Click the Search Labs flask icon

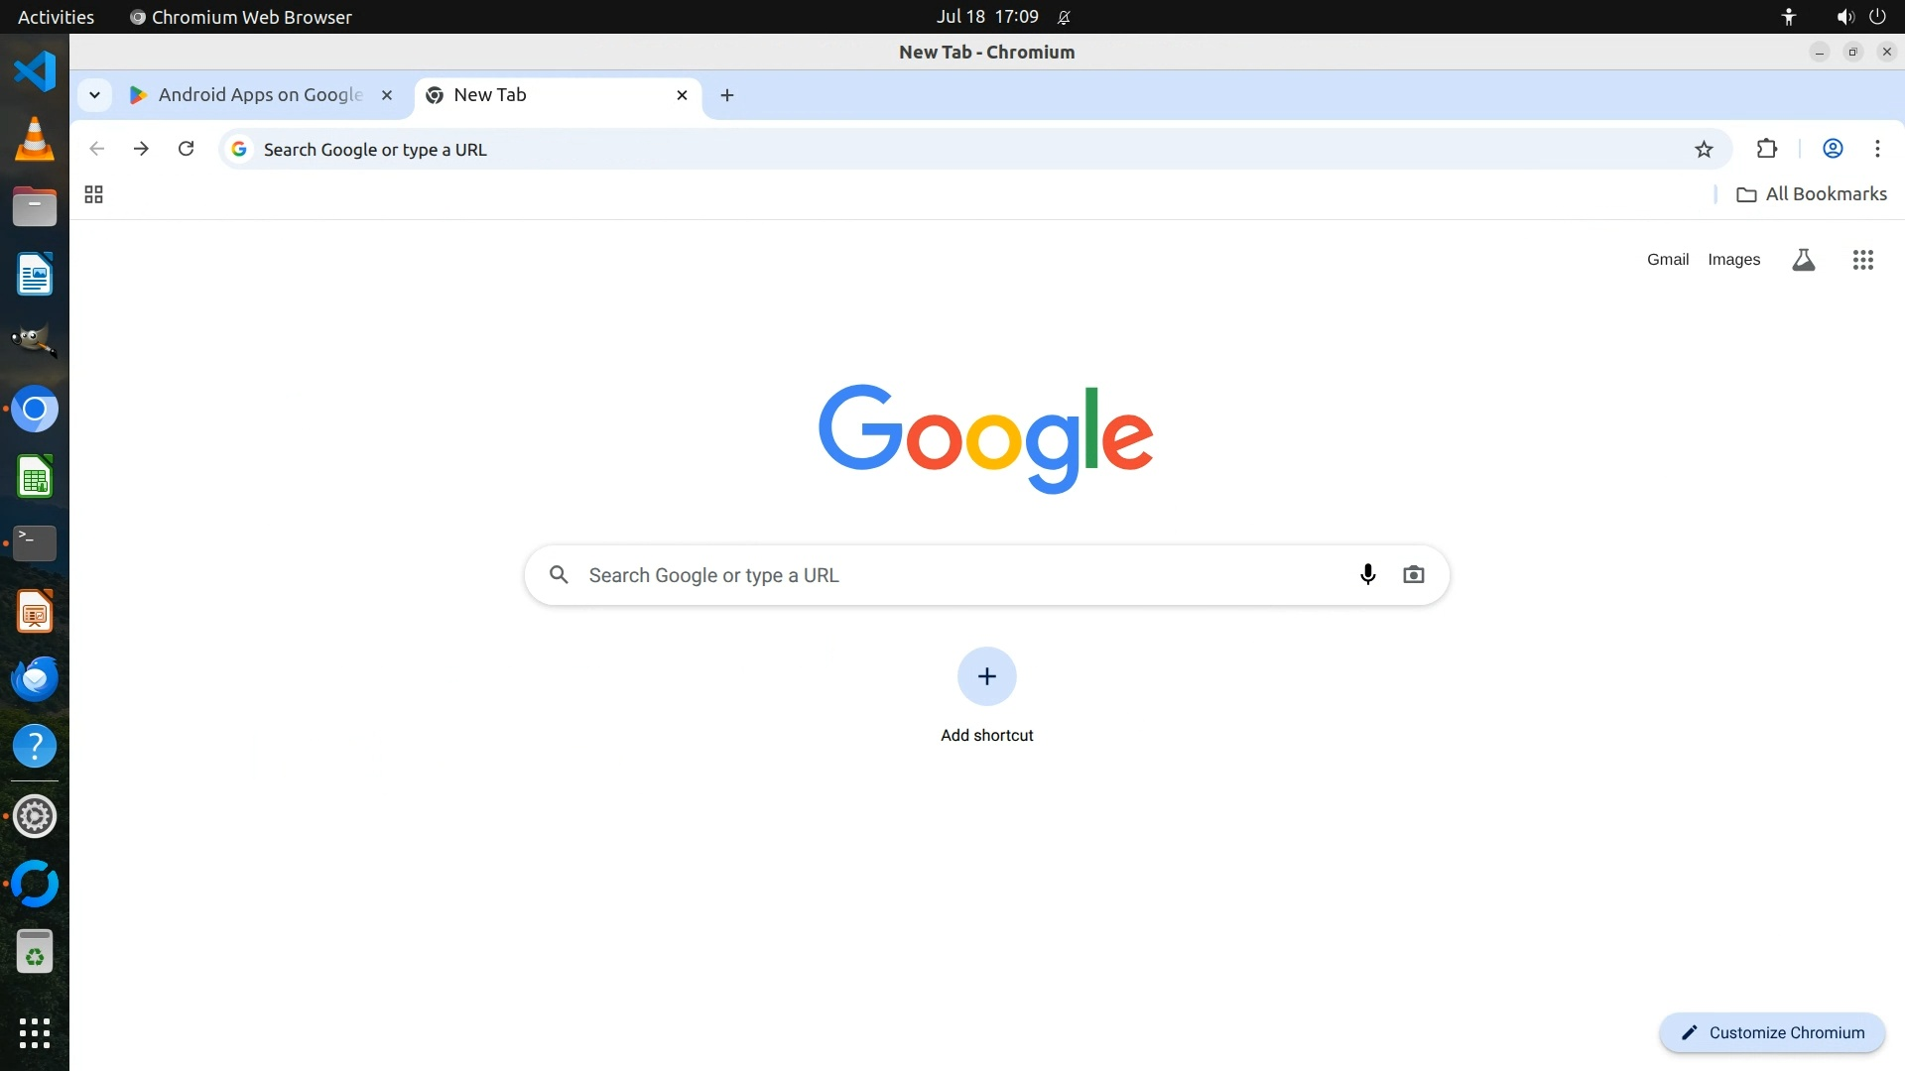coord(1803,260)
